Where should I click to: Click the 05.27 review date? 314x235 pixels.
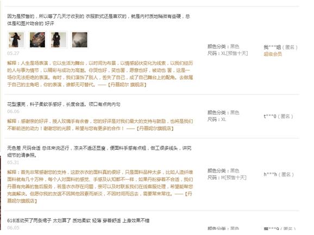tap(13, 53)
